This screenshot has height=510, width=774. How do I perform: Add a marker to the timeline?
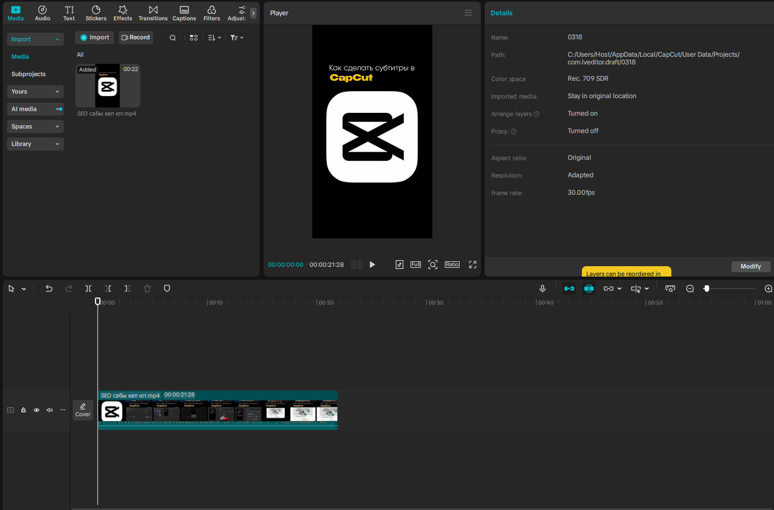coord(167,289)
